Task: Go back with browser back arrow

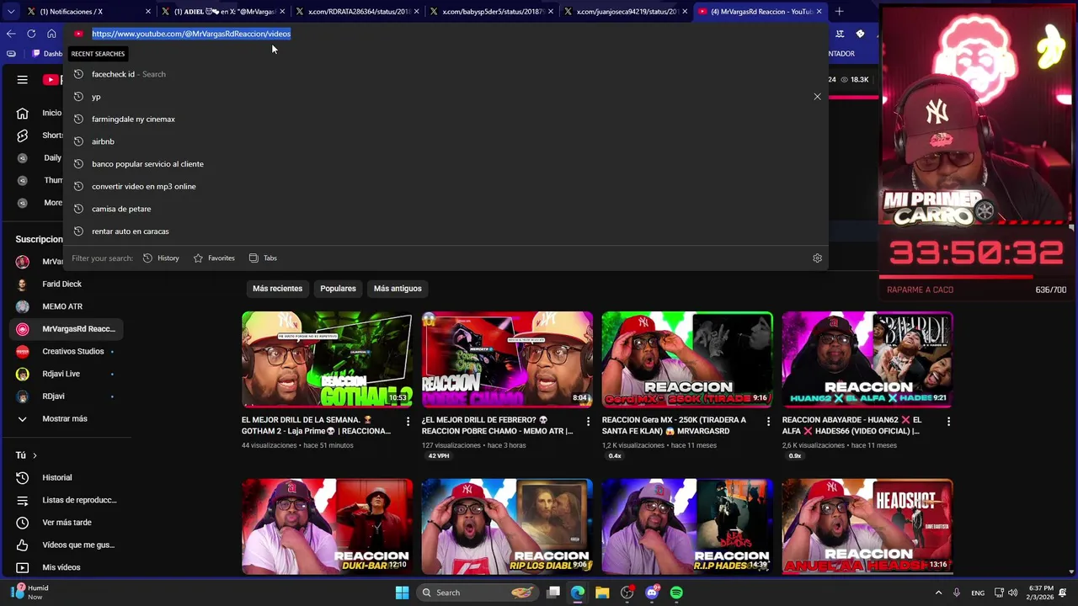Action: click(11, 34)
